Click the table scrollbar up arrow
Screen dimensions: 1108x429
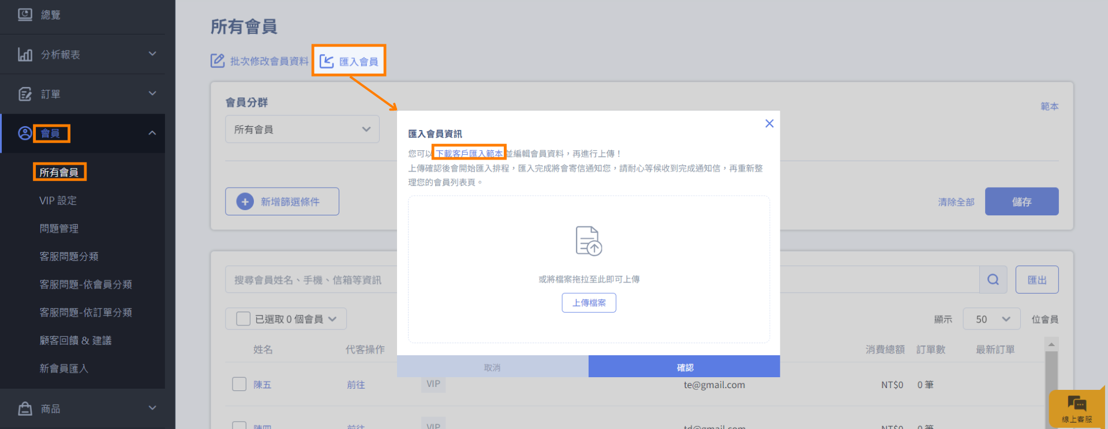tap(1051, 344)
